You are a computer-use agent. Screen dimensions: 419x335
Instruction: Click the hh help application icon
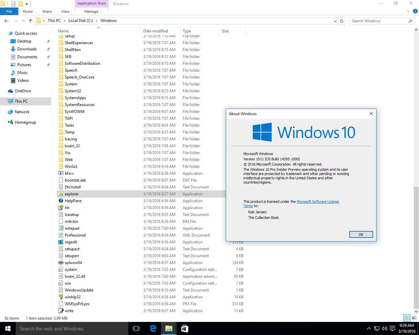pyautogui.click(x=61, y=208)
